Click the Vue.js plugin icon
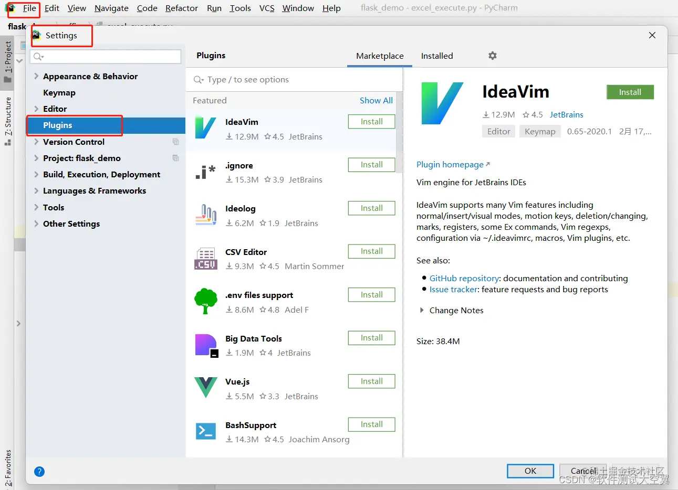 [x=205, y=388]
